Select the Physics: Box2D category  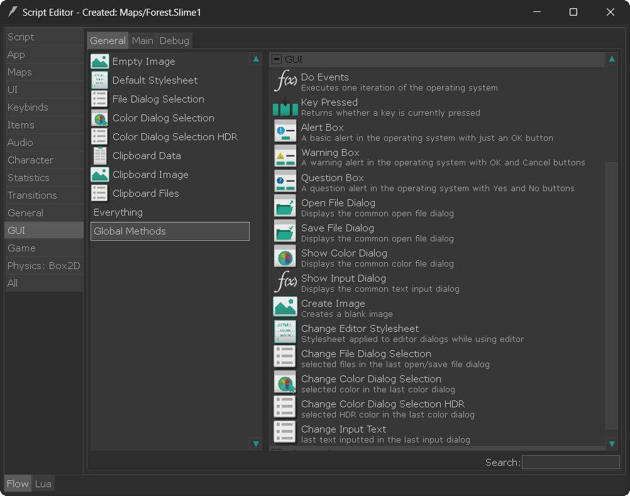[44, 266]
